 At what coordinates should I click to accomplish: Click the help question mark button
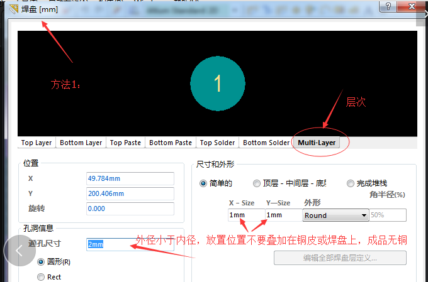[389, 6]
